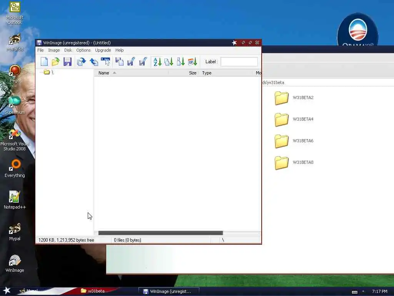Viewport: 394px width, 296px height.
Task: Open Everything desktop shortcut
Action: [x=15, y=169]
